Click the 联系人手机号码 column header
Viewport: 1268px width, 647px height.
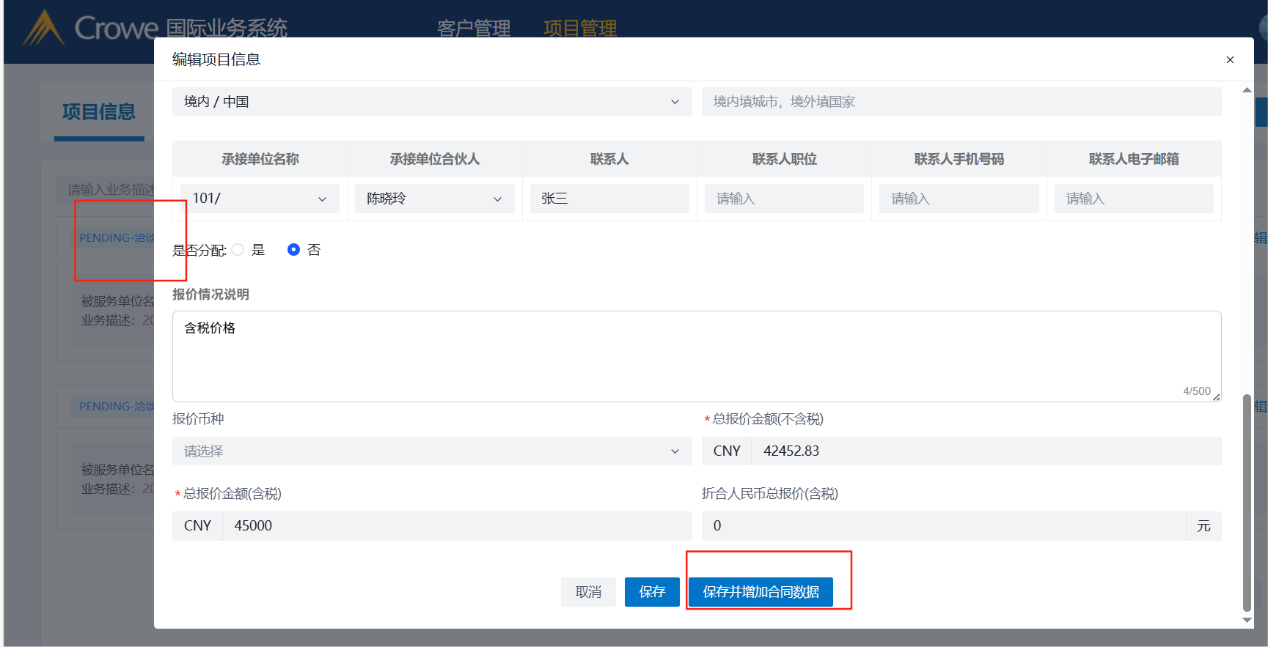(959, 159)
